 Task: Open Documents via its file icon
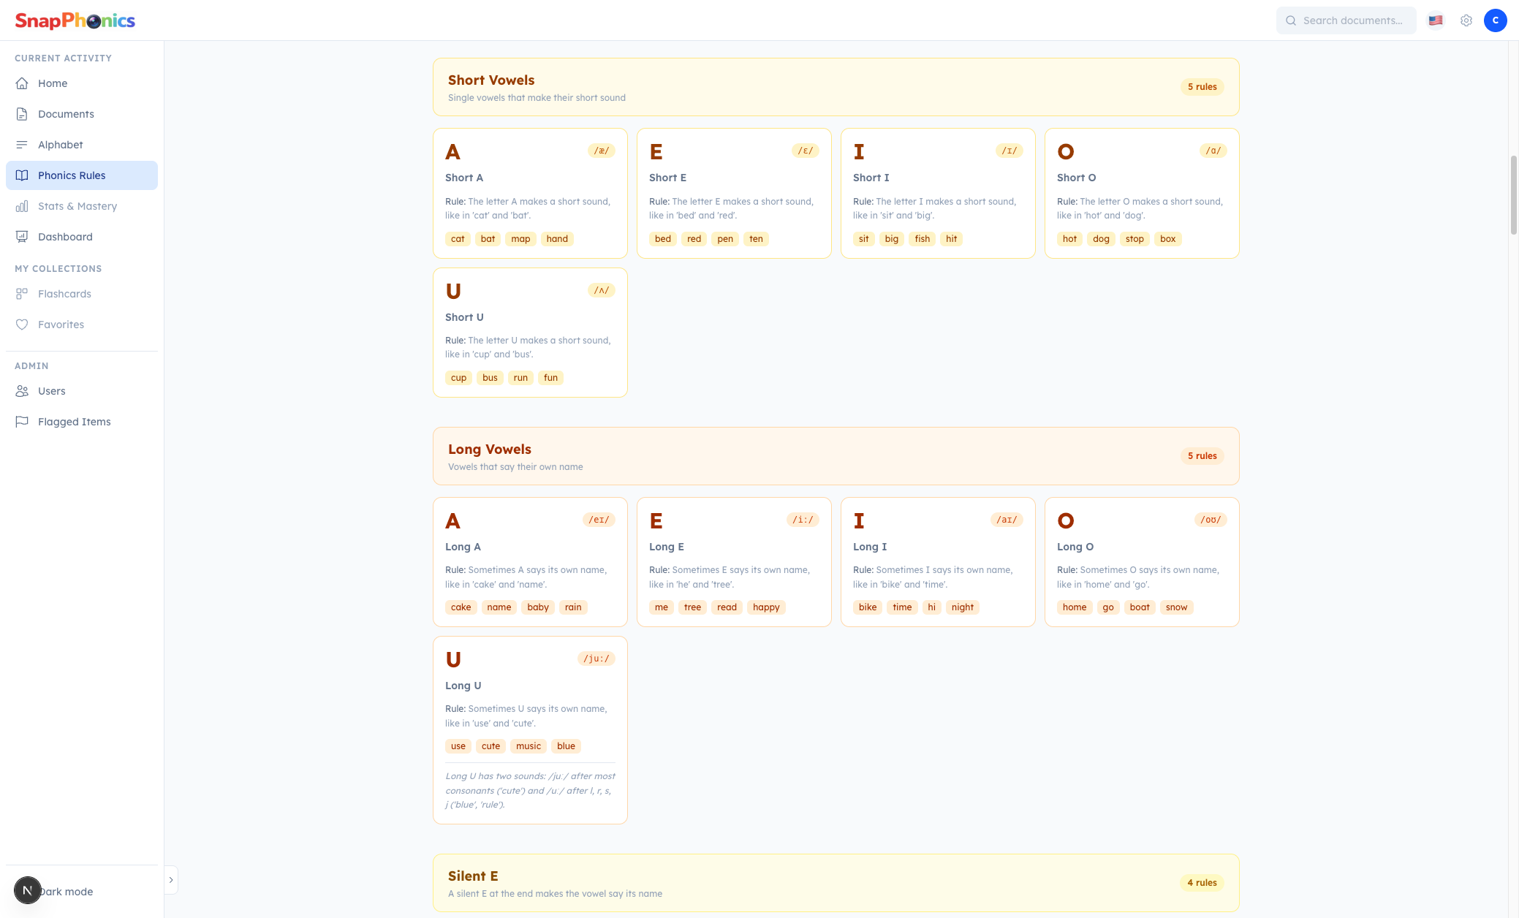pos(22,114)
